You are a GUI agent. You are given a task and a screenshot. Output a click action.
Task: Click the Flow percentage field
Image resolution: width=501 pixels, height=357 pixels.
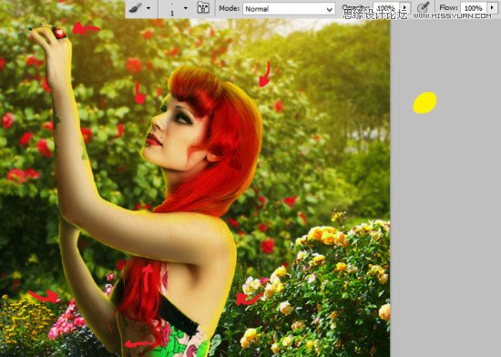pos(473,8)
